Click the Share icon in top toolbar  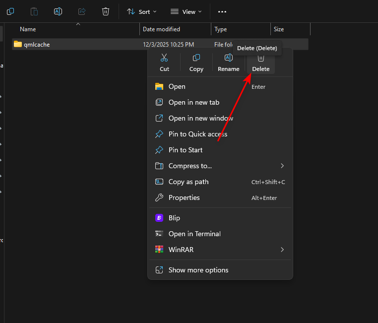82,11
